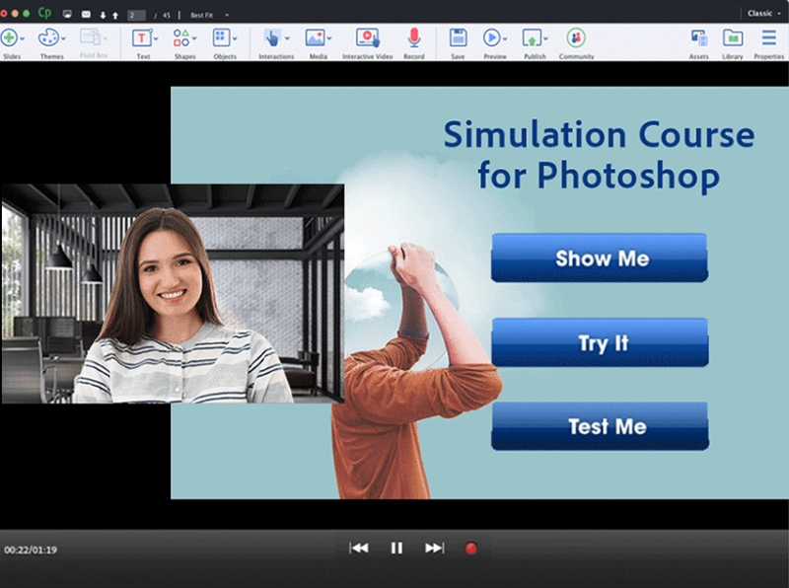This screenshot has height=588, width=789.
Task: Expand the Shapes dropdown arrow
Action: click(194, 38)
